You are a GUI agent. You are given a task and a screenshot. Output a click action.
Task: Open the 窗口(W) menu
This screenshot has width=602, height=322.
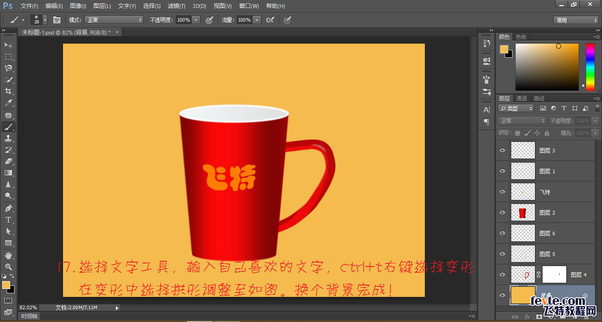(x=249, y=6)
